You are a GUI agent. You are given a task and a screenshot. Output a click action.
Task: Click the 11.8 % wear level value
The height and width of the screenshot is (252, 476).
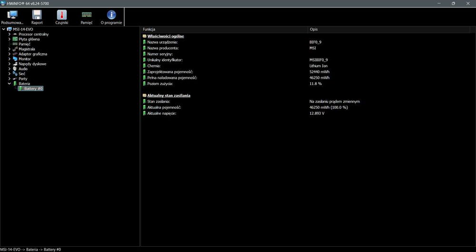pos(316,84)
